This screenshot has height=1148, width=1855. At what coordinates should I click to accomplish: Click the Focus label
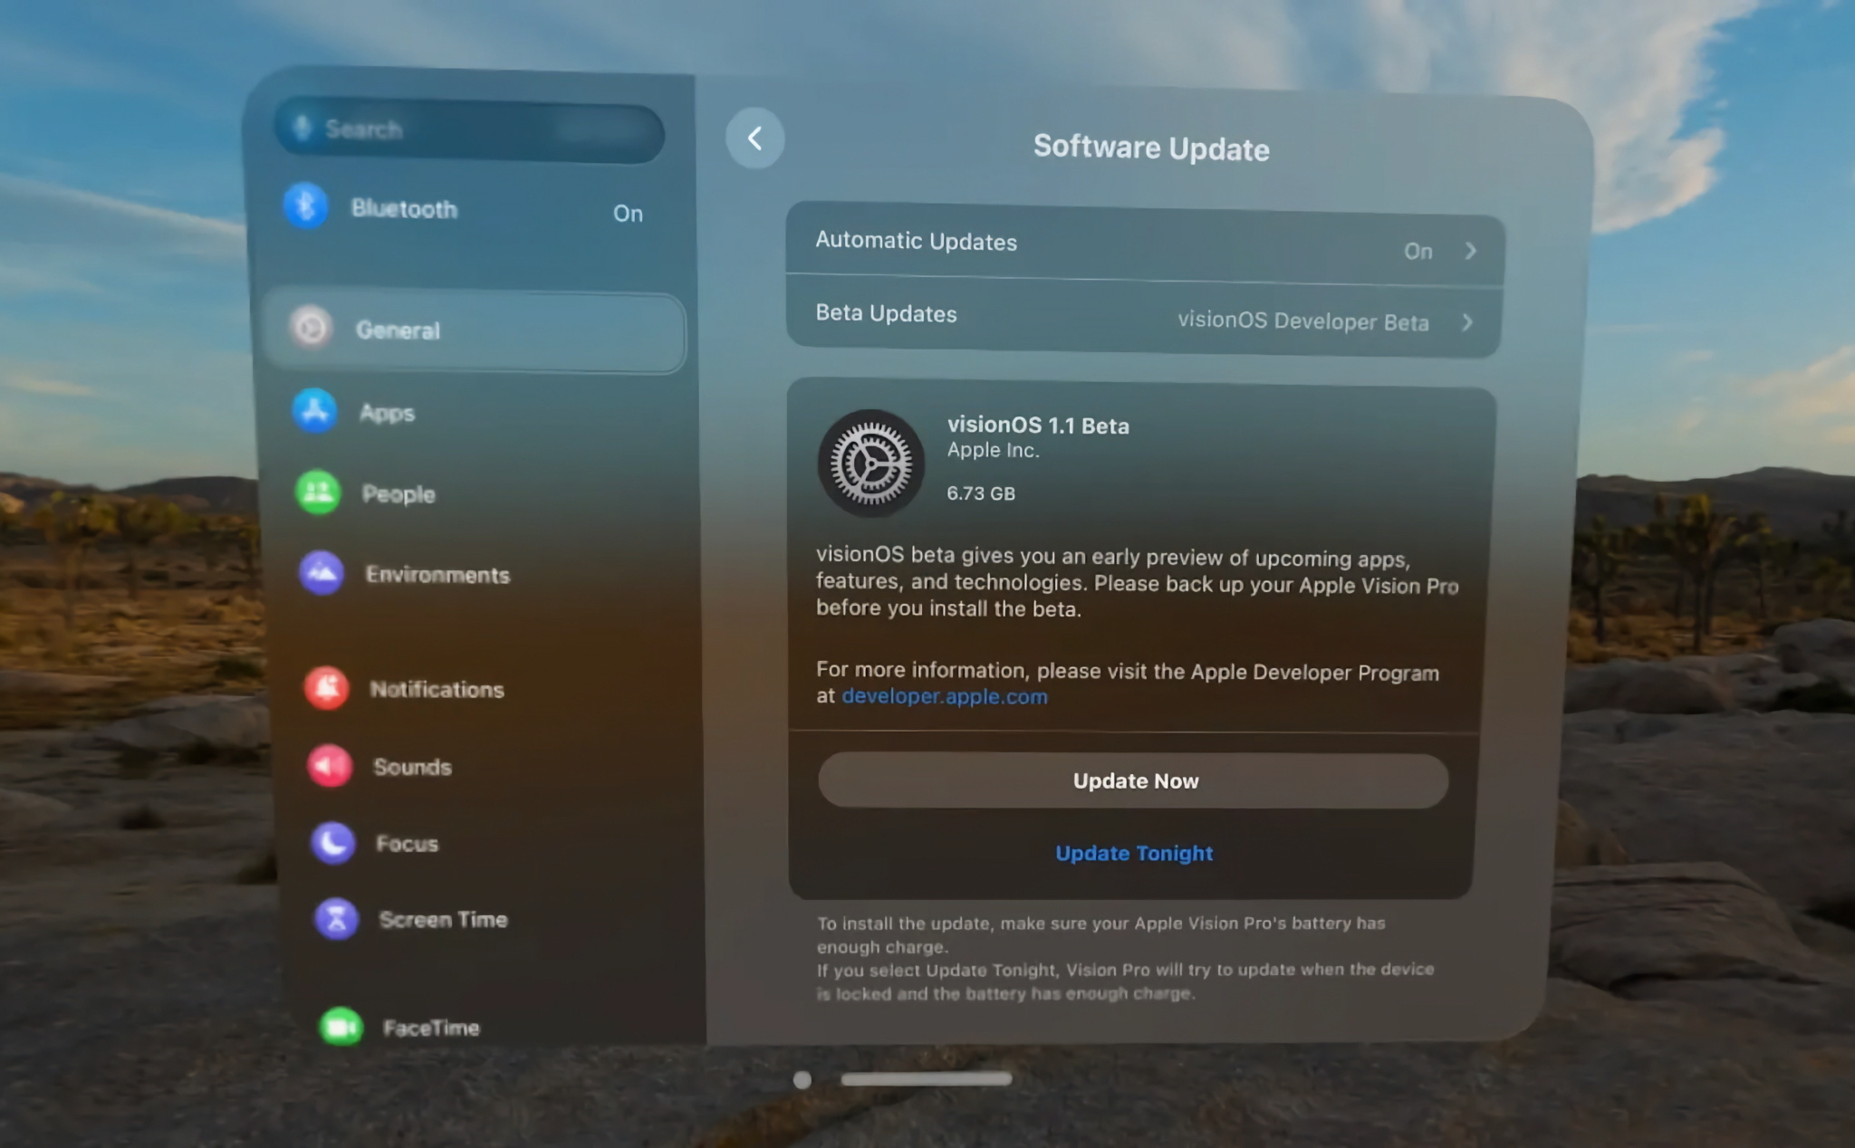coord(407,844)
